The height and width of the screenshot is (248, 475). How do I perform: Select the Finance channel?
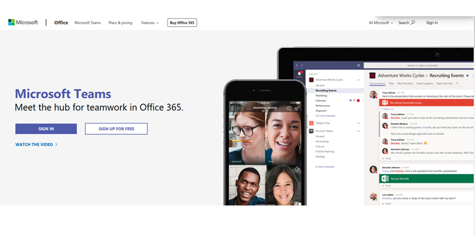[x=320, y=147]
